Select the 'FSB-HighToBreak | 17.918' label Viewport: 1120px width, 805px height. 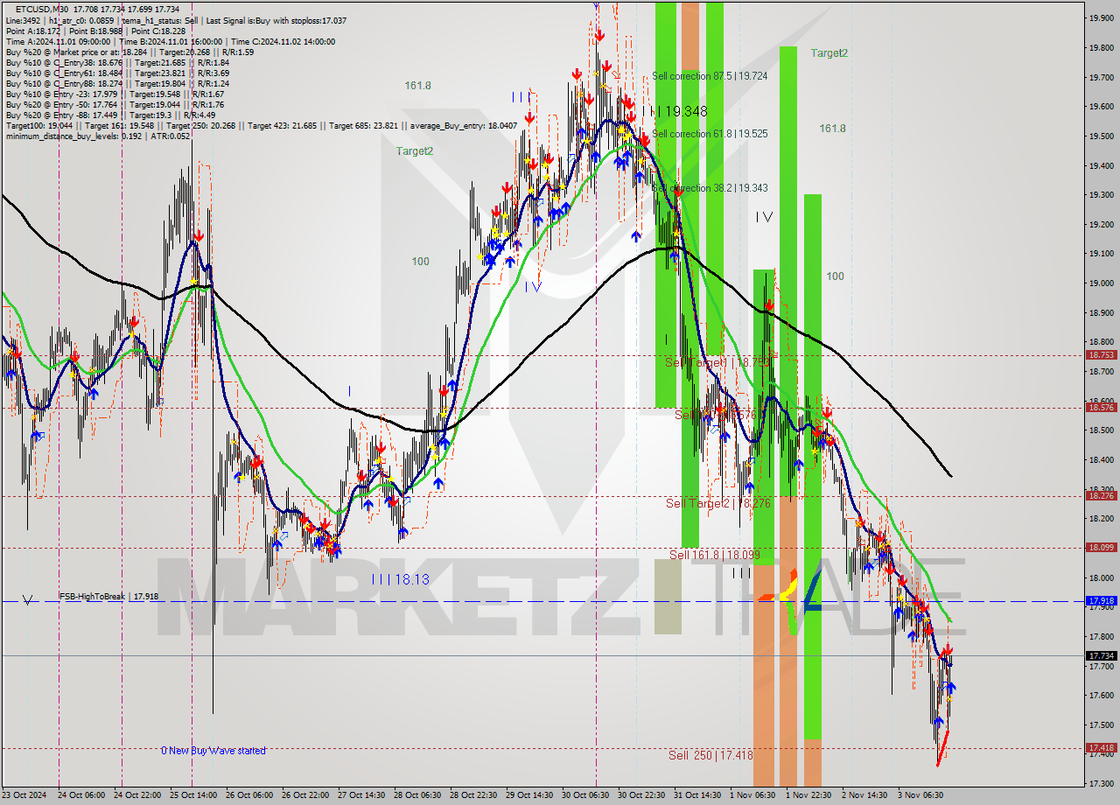point(108,596)
